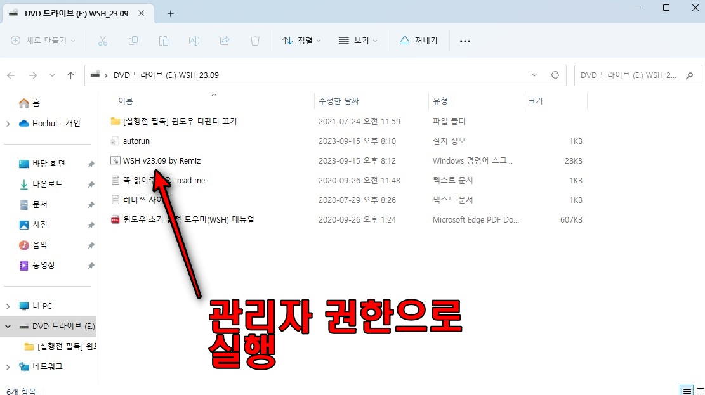Click the search magnifier icon
705x395 pixels.
(689, 75)
